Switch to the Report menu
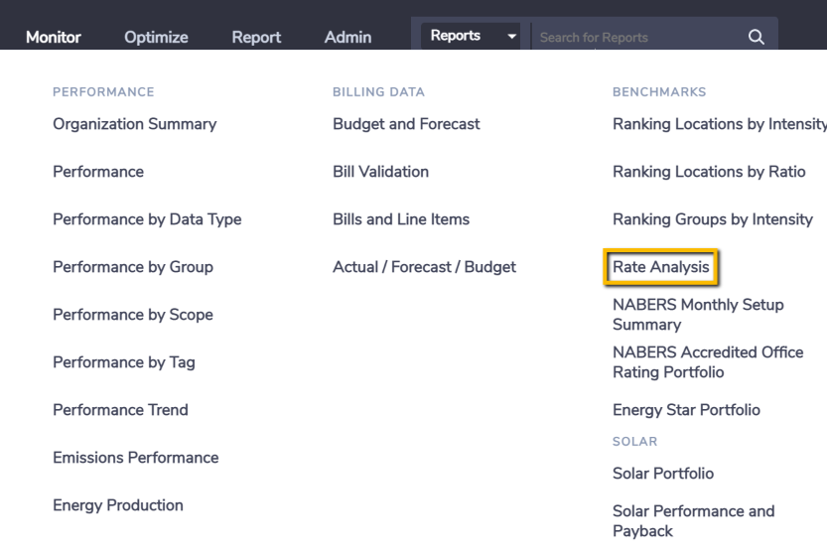 tap(256, 37)
